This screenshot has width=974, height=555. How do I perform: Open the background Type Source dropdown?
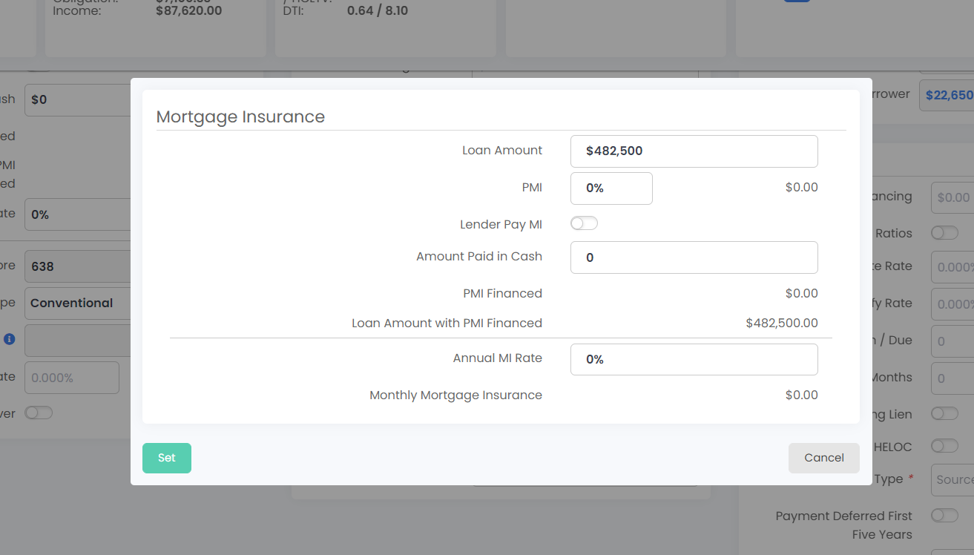point(952,479)
